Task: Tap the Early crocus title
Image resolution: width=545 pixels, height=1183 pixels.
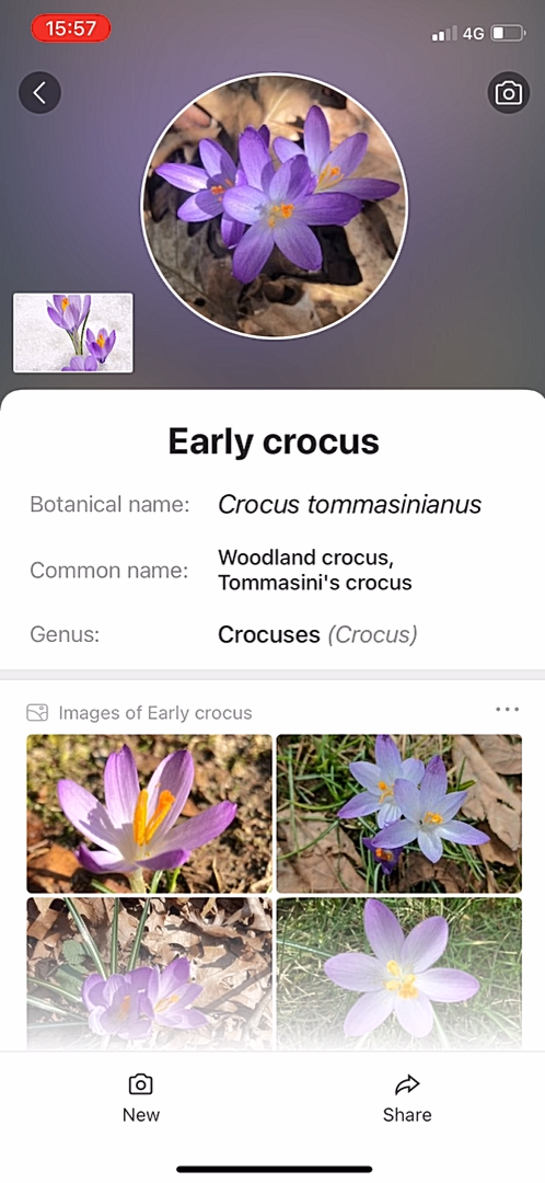Action: click(x=274, y=441)
